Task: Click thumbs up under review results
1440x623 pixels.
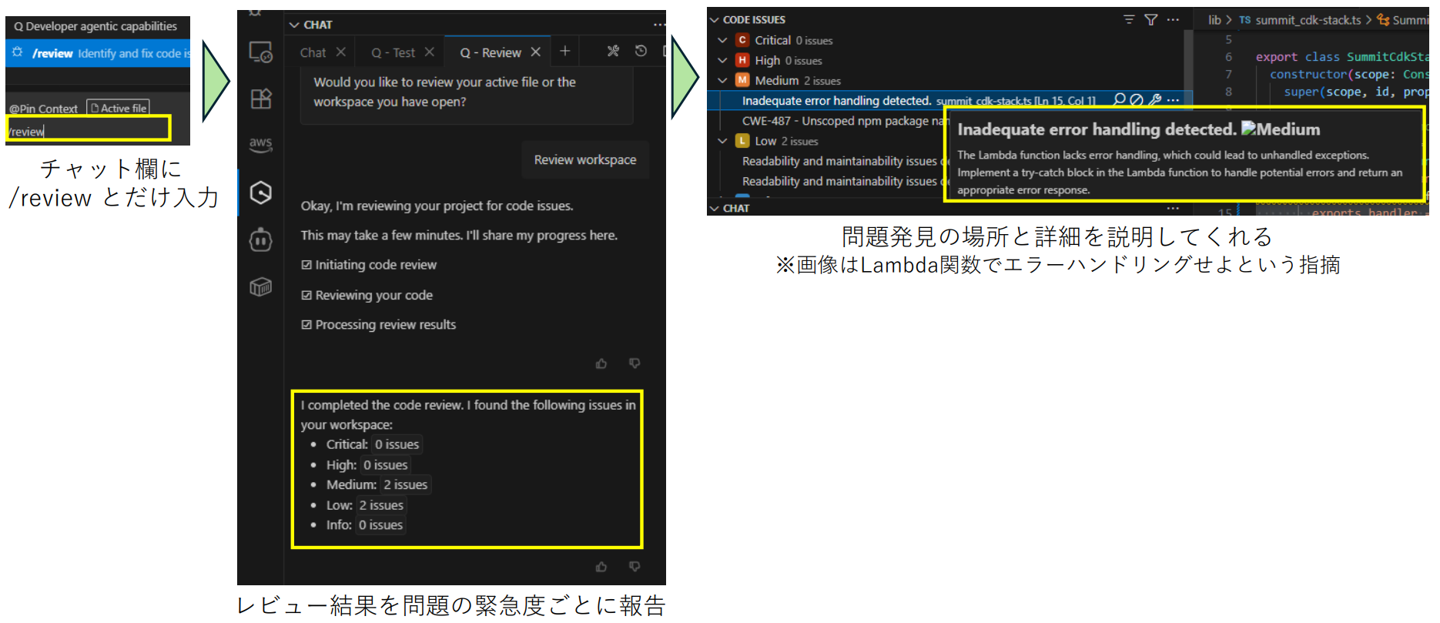Action: coord(601,567)
